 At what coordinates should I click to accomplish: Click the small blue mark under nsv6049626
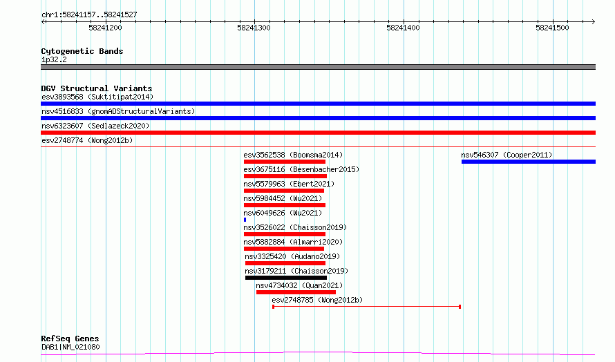(245, 220)
